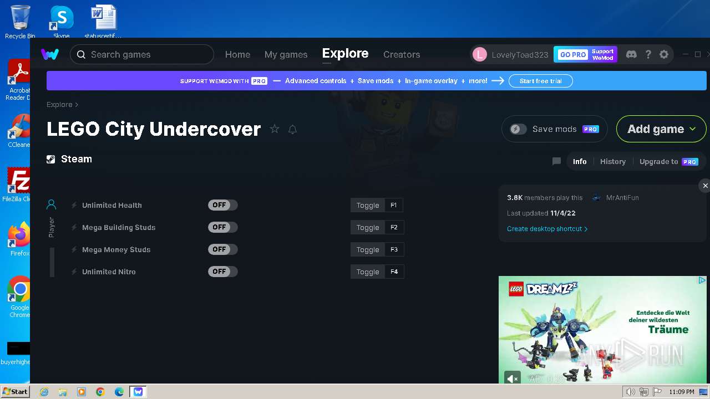Click the Edge taskbar icon
Image resolution: width=710 pixels, height=399 pixels.
click(x=119, y=392)
